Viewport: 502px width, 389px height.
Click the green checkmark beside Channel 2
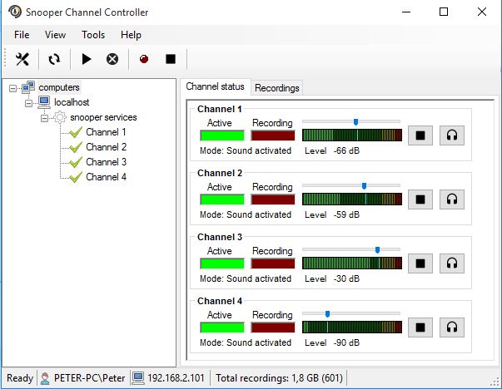(76, 147)
